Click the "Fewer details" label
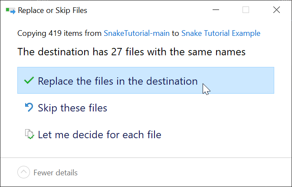The width and height of the screenshot is (292, 187). click(x=55, y=173)
